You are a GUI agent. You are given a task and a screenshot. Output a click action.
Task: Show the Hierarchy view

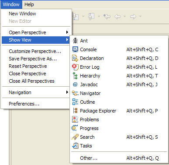(x=119, y=76)
